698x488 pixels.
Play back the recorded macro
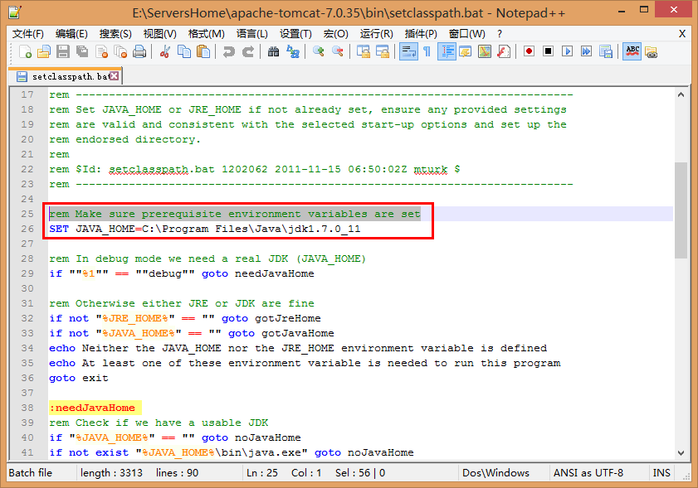click(x=567, y=51)
